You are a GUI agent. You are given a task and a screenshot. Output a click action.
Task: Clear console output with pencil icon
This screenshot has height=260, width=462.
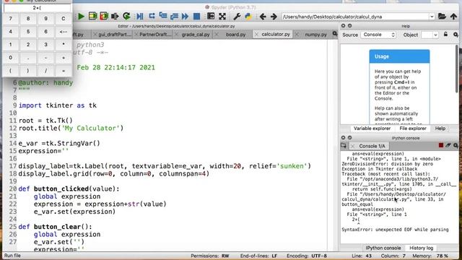pyautogui.click(x=448, y=145)
